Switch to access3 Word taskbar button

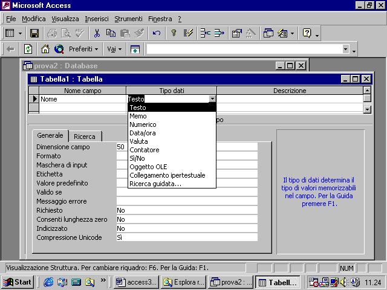click(136, 282)
